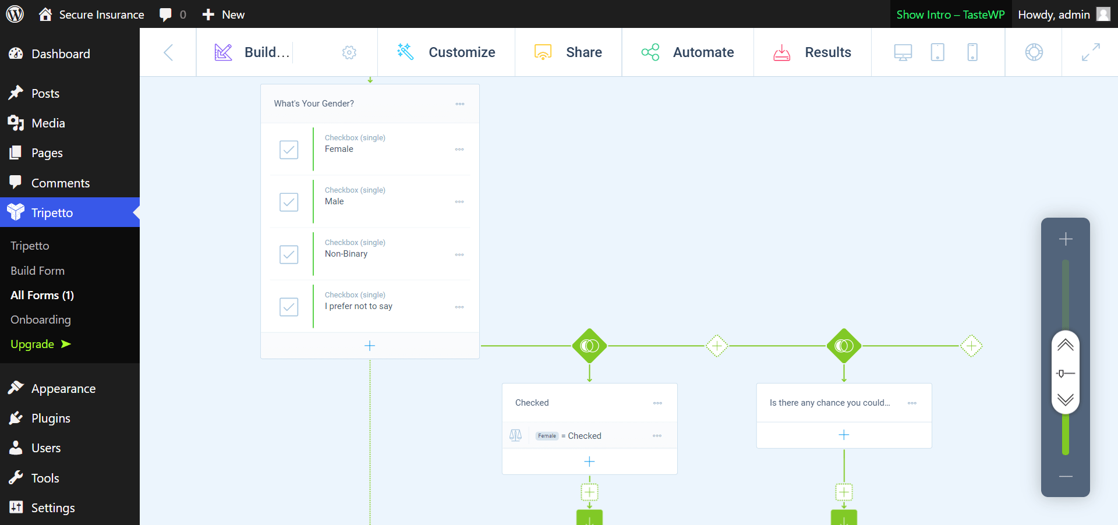Open Settings in sidebar

(70, 508)
